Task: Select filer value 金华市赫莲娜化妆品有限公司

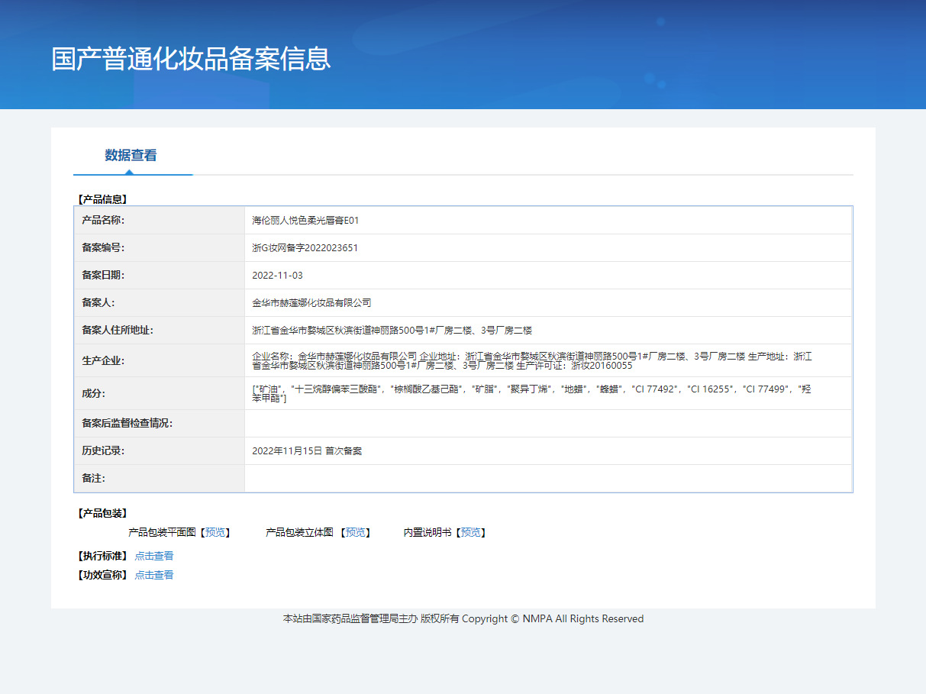Action: [311, 303]
